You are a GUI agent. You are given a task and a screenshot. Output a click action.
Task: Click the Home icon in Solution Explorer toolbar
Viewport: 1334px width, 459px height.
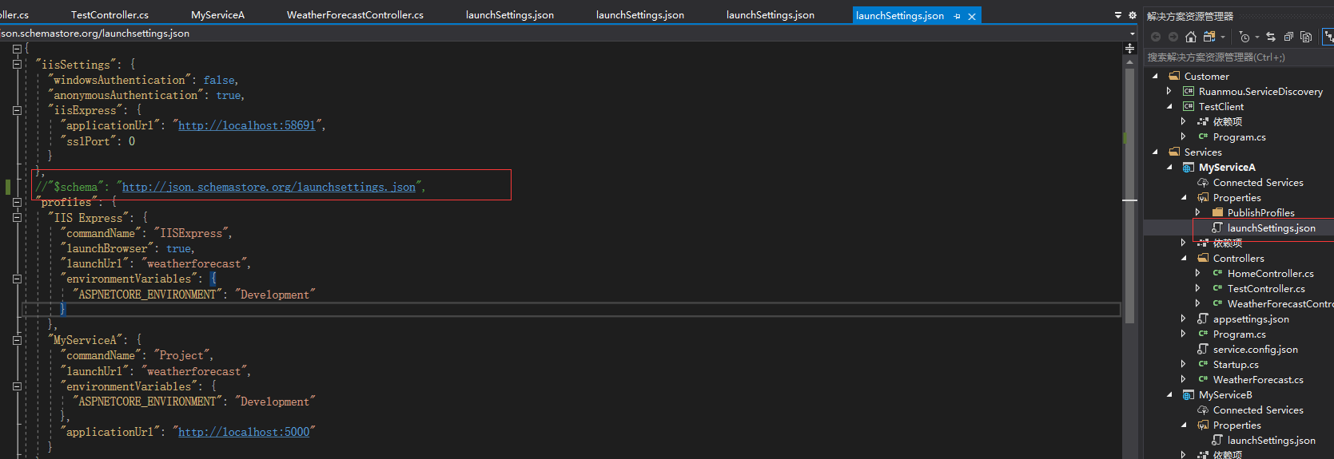(1191, 37)
